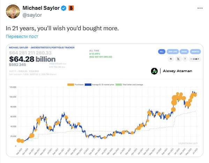Click the blue verified checkmark badge

tap(64, 8)
